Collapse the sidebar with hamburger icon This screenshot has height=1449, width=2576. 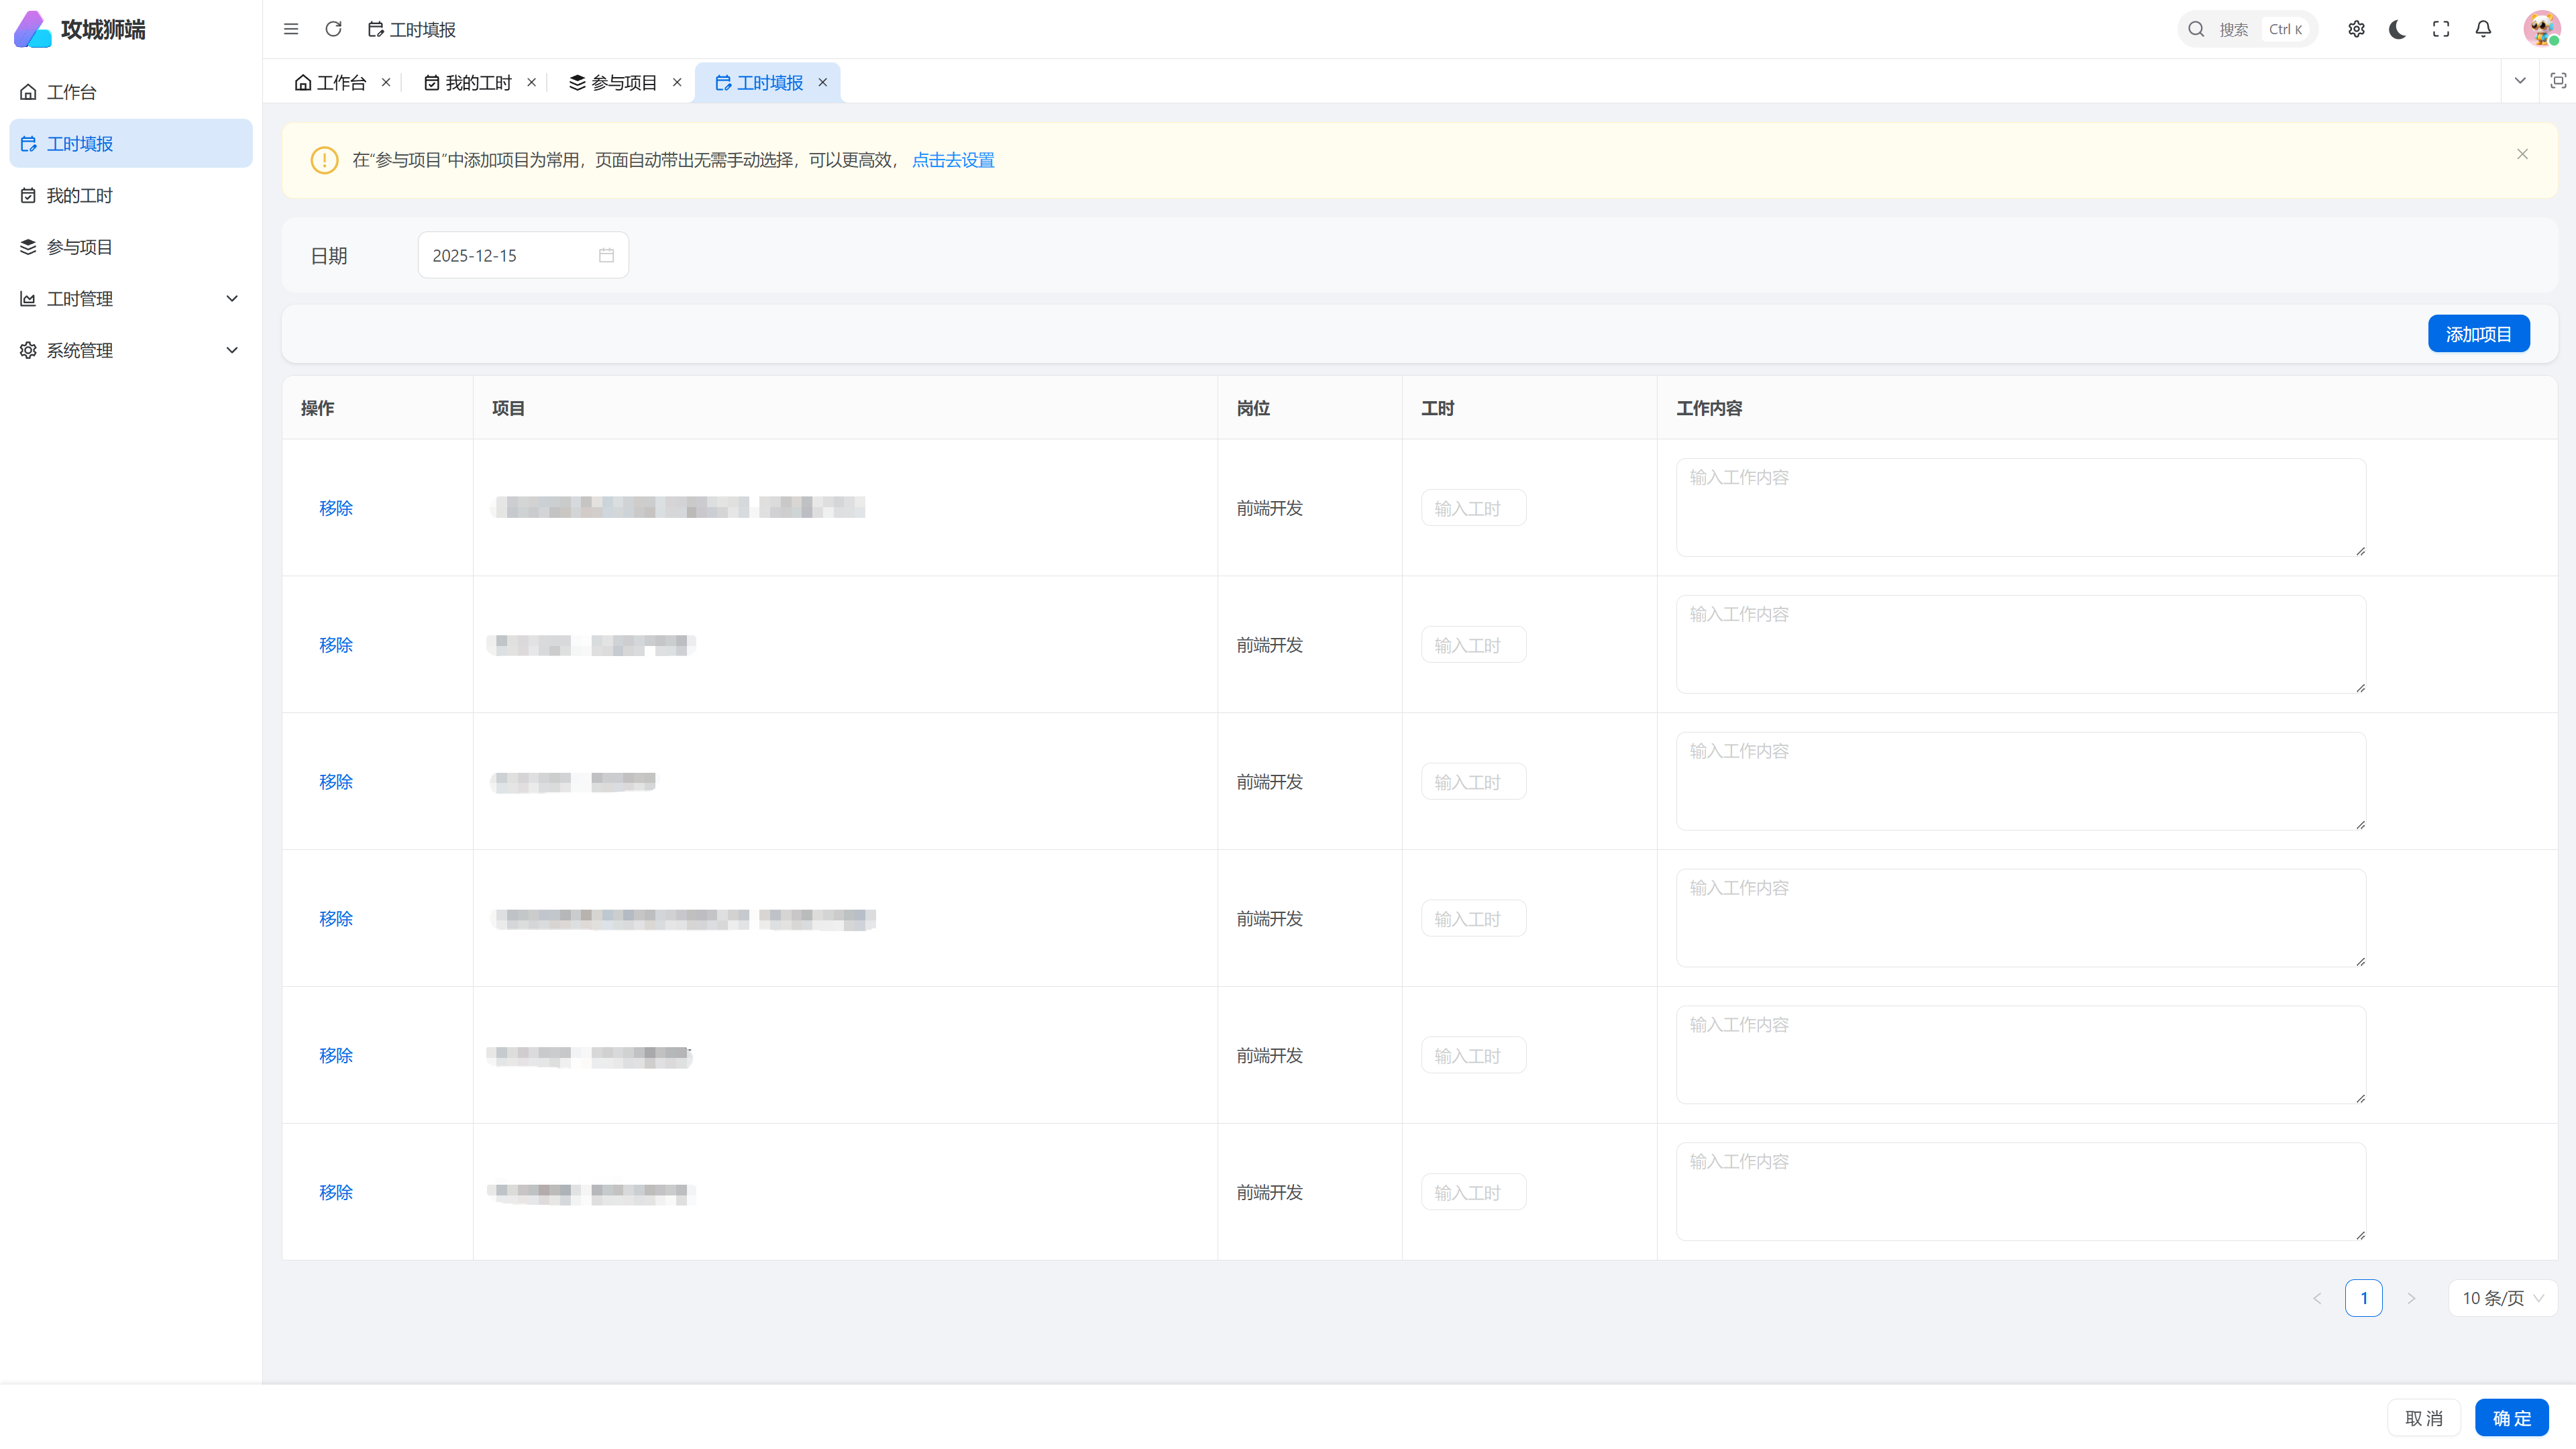pyautogui.click(x=291, y=29)
